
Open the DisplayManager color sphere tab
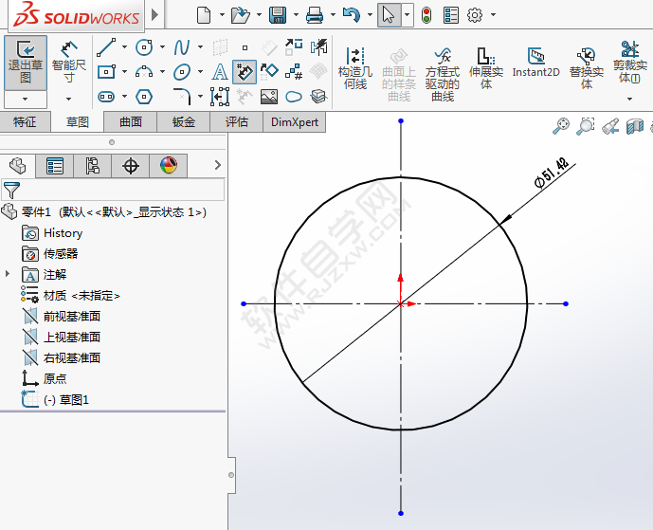(168, 167)
